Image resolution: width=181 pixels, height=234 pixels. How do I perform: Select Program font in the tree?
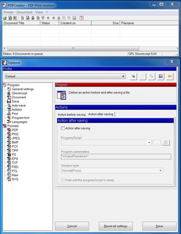click(20, 118)
